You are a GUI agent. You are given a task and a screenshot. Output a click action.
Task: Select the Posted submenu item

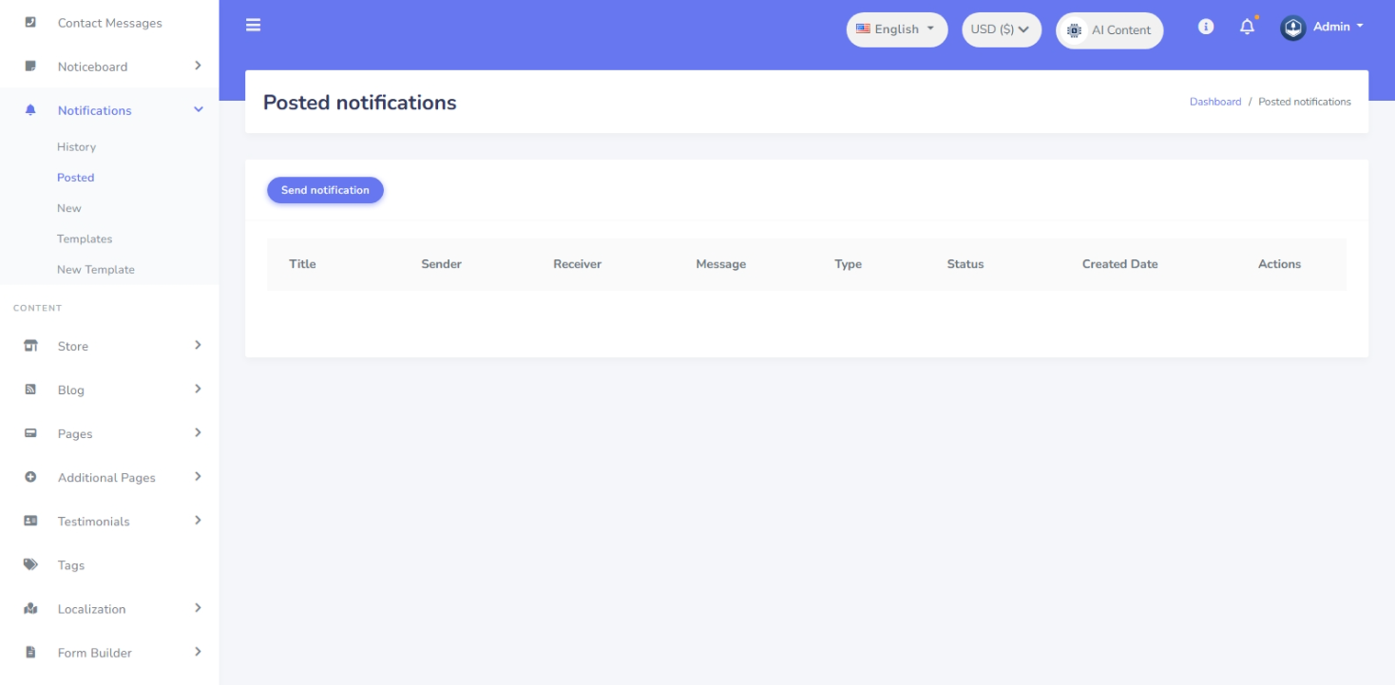(x=75, y=178)
